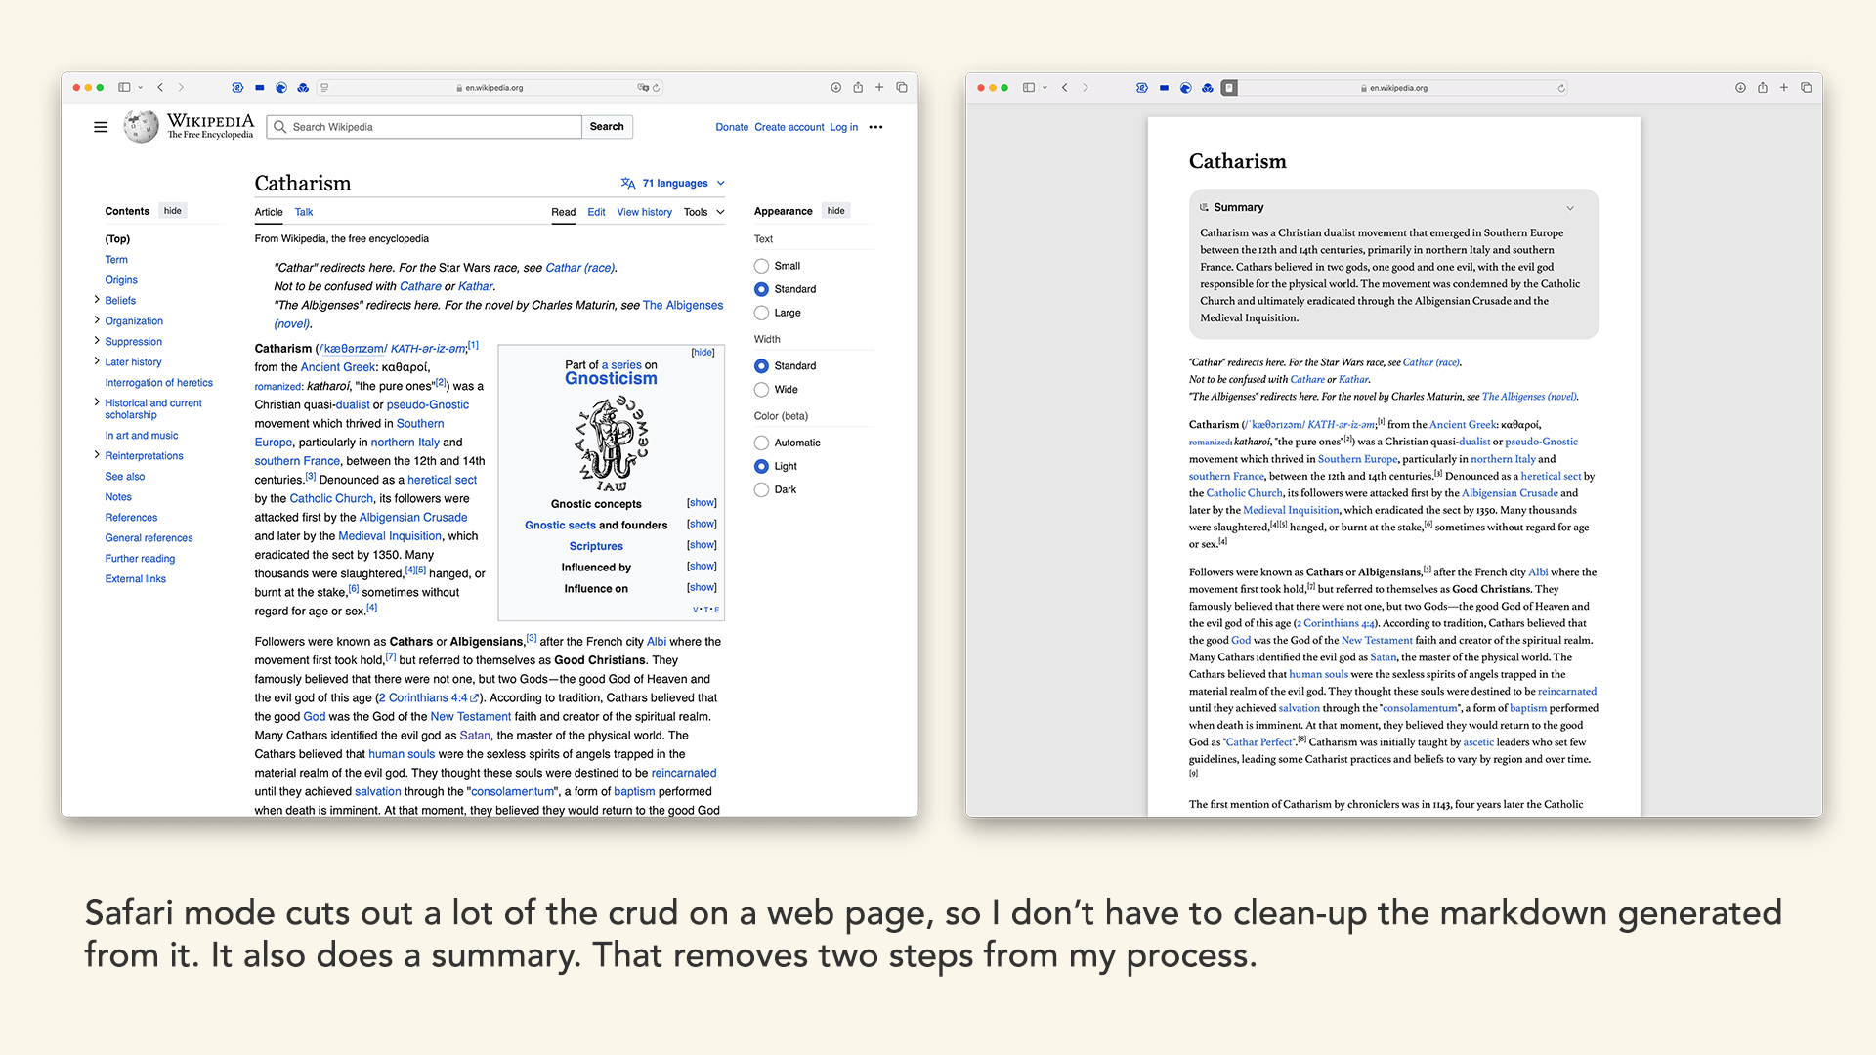Viewport: 1876px width, 1055px height.
Task: Reload the page in the right Safari window
Action: (x=1561, y=88)
